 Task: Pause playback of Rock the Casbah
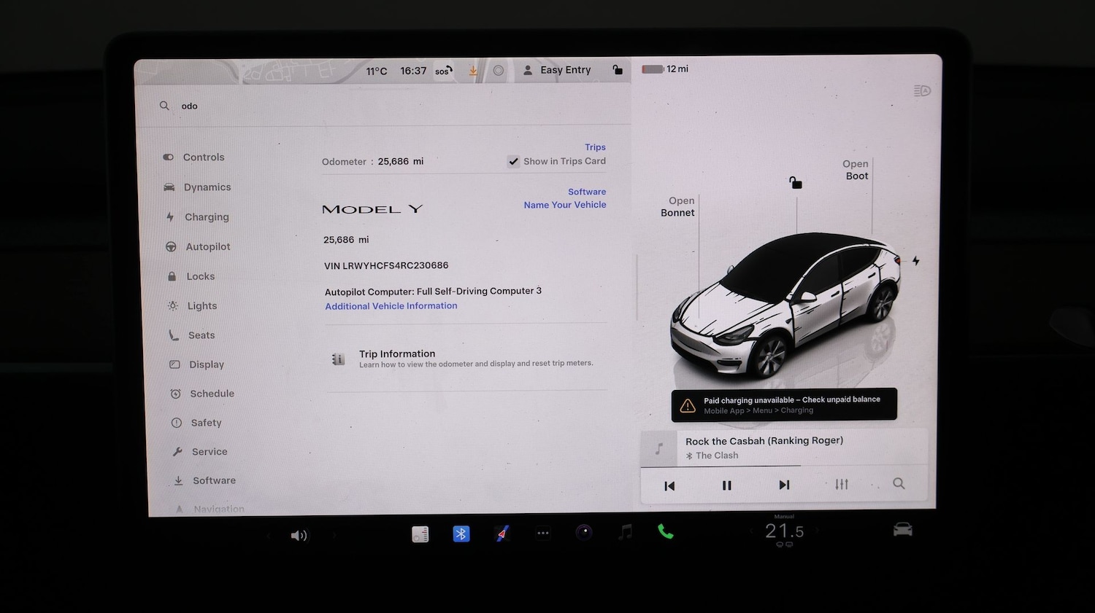click(x=726, y=485)
